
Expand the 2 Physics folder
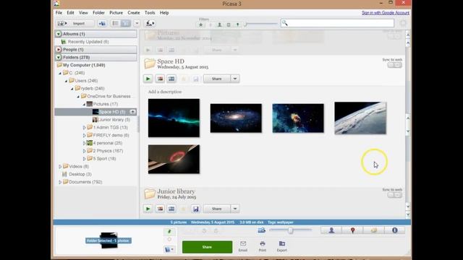coord(84,151)
